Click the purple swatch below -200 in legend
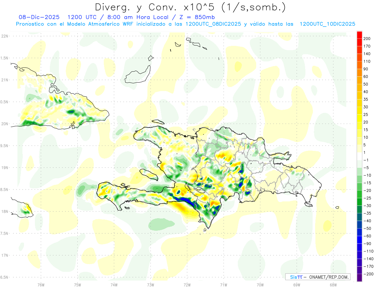 tap(359, 278)
